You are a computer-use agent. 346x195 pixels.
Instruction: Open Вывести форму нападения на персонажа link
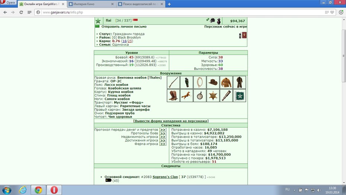pos(171,121)
